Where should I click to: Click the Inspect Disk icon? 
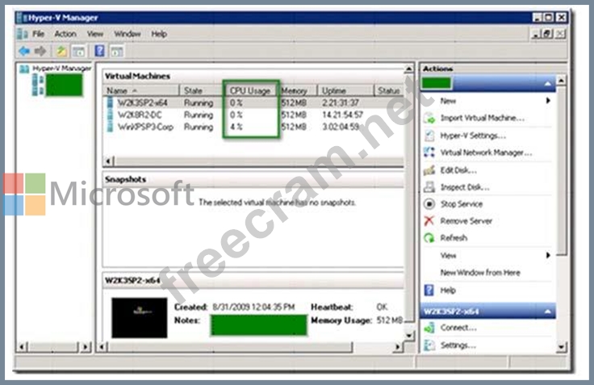(x=429, y=186)
